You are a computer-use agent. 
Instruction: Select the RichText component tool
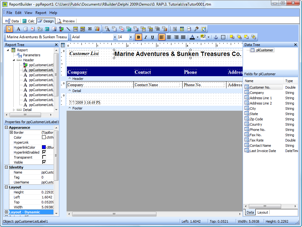pyautogui.click(x=33, y=29)
